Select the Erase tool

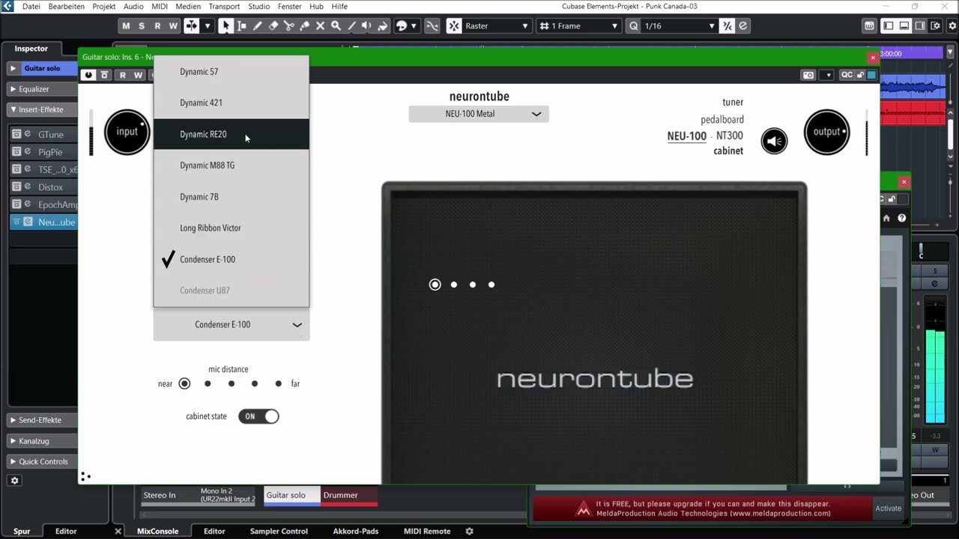pos(273,25)
